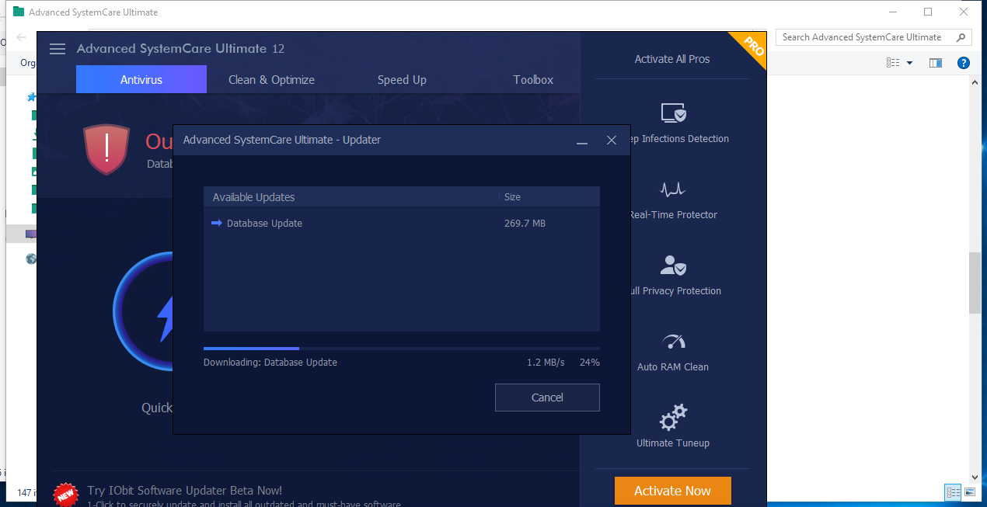Open Real-Time Protector pulse icon
This screenshot has height=507, width=987.
tap(673, 189)
